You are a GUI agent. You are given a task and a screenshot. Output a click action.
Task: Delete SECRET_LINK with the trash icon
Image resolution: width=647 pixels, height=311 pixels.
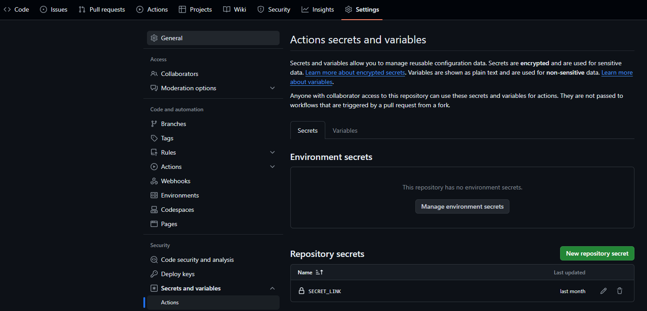620,291
